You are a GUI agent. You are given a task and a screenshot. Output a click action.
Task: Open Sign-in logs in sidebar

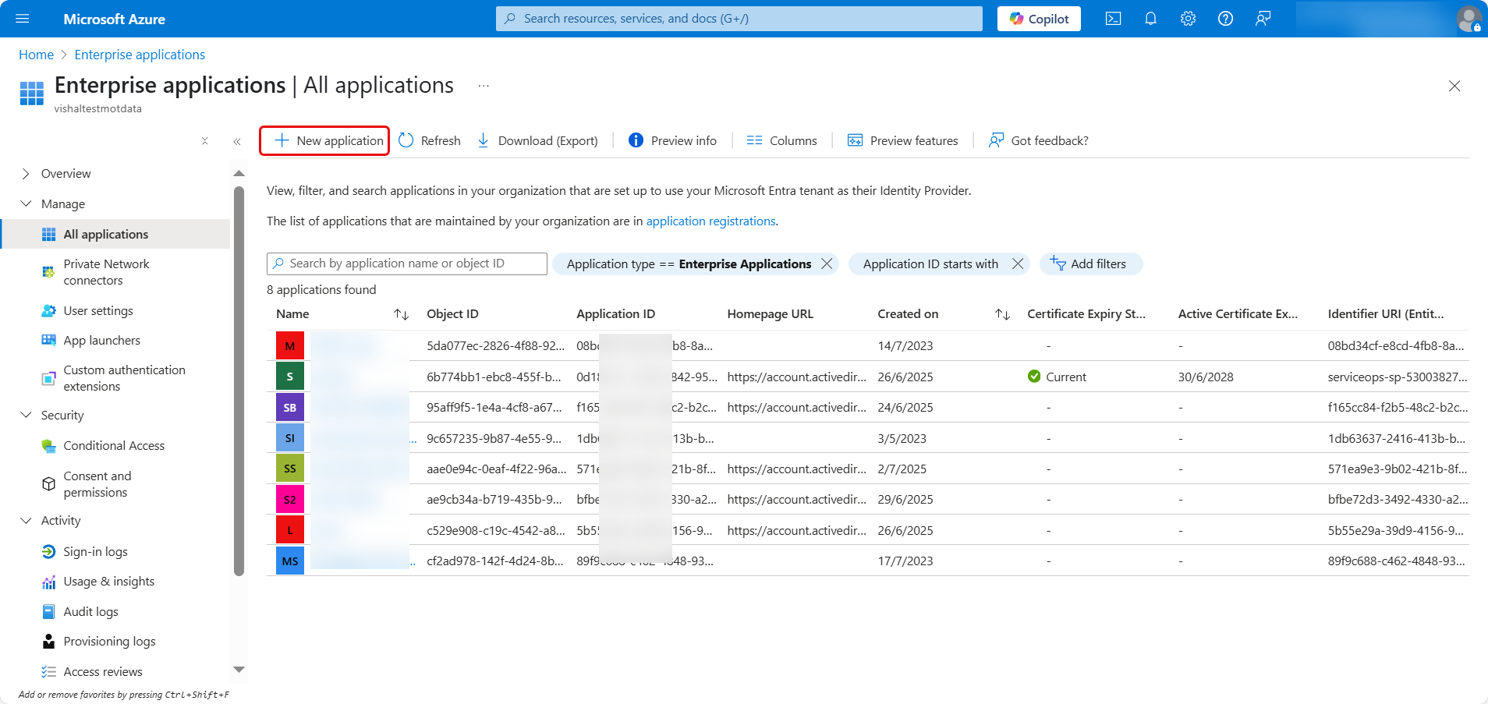(x=95, y=552)
